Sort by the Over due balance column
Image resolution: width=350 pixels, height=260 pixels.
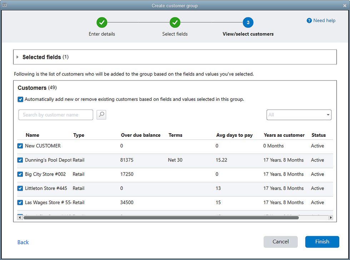(141, 135)
